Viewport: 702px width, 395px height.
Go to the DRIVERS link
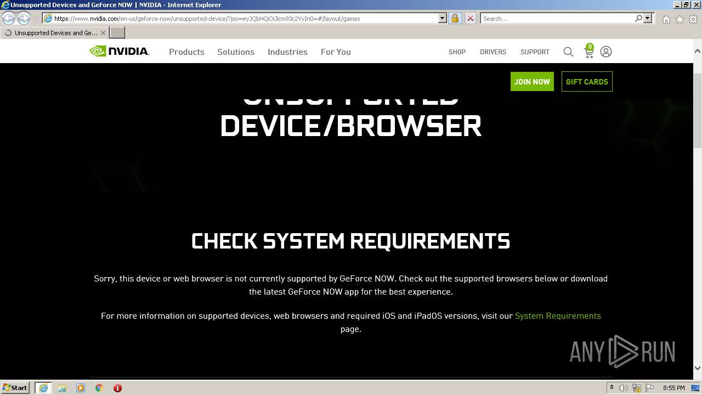pos(493,52)
